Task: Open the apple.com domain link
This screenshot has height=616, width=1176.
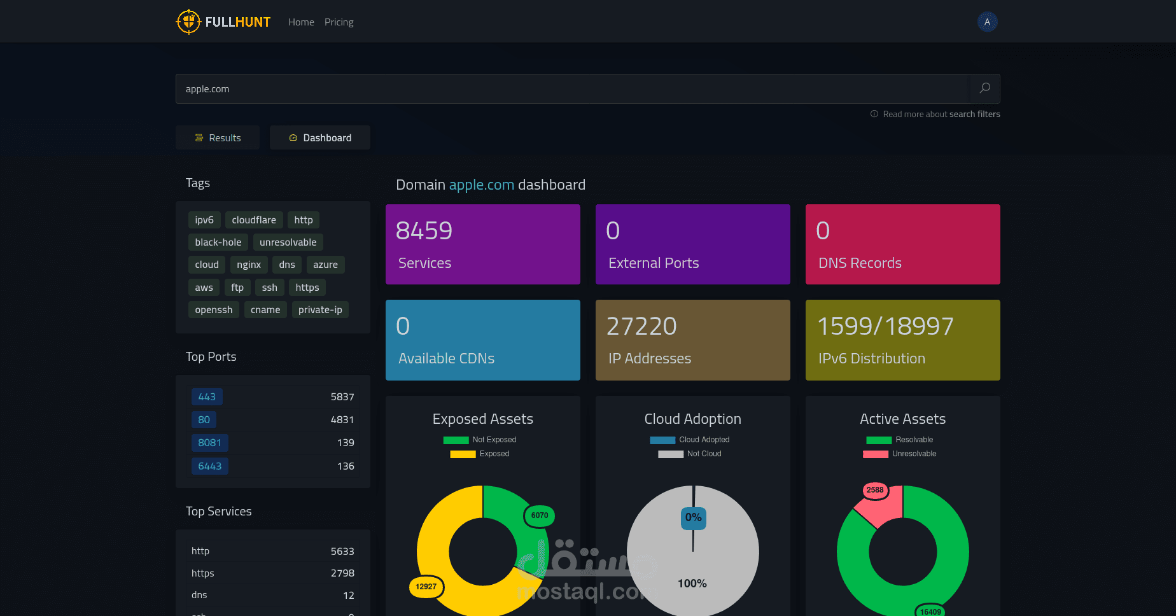Action: tap(482, 185)
